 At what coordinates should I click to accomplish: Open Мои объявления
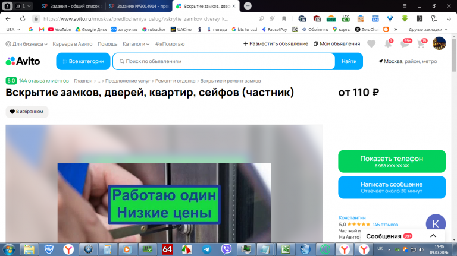[x=337, y=43]
